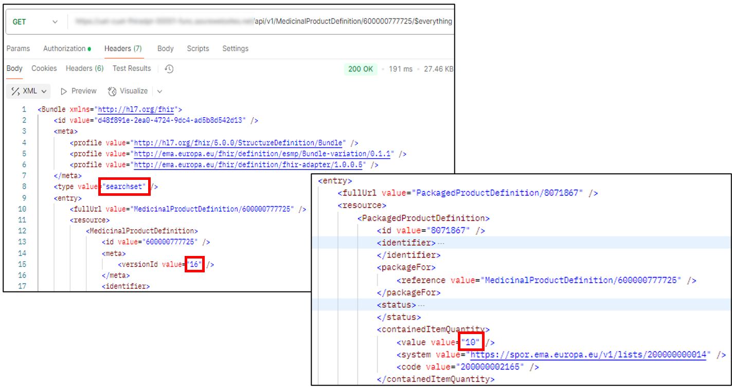Open the Authorization tab
This screenshot has height=387, width=732.
point(64,49)
